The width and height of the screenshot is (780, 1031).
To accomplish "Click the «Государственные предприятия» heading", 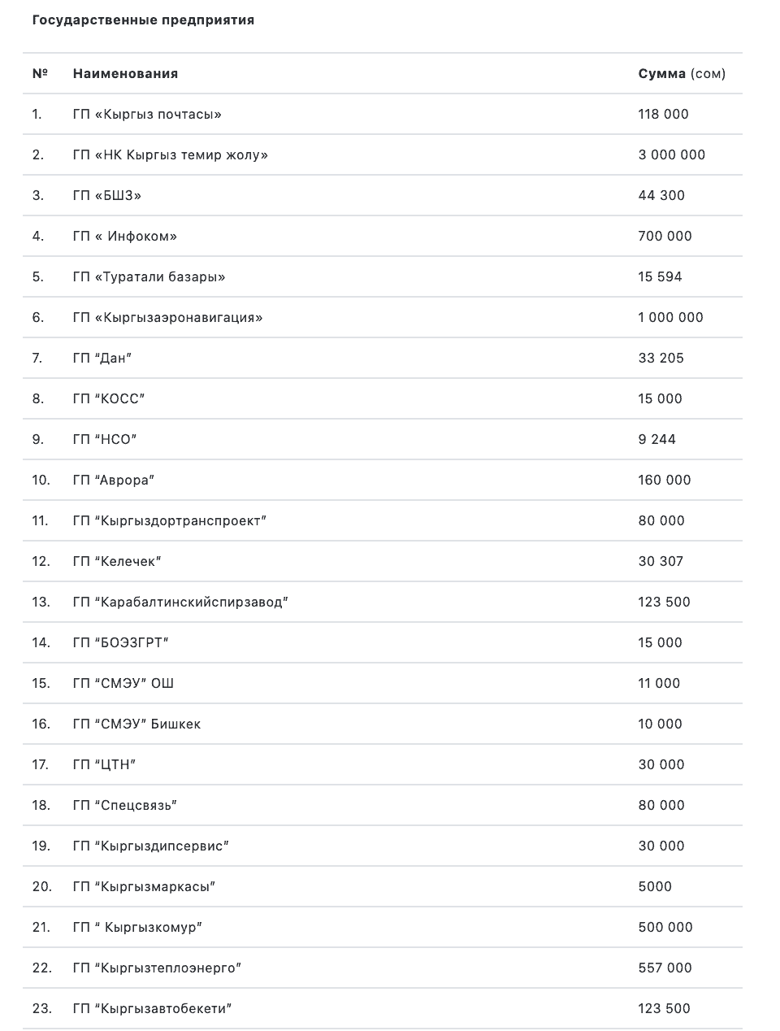I will pyautogui.click(x=143, y=20).
